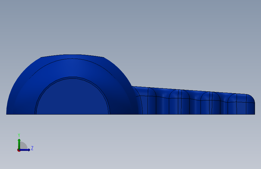Image resolution: width=261 pixels, height=169 pixels.
Task: Click the 'Y' axis label on the triad
Action: click(x=19, y=135)
